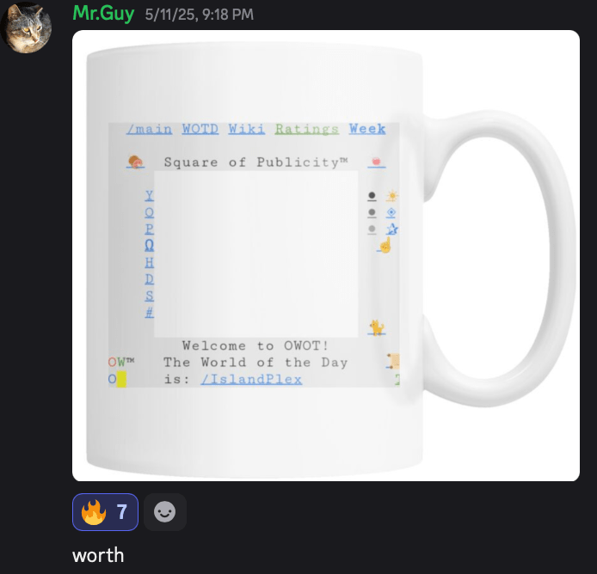This screenshot has width=597, height=574.
Task: Click the Omega letter link
Action: click(x=150, y=246)
